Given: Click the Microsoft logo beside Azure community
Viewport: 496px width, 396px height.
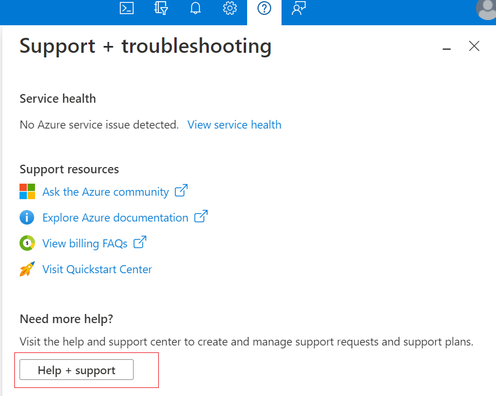Looking at the screenshot, I should (x=26, y=191).
